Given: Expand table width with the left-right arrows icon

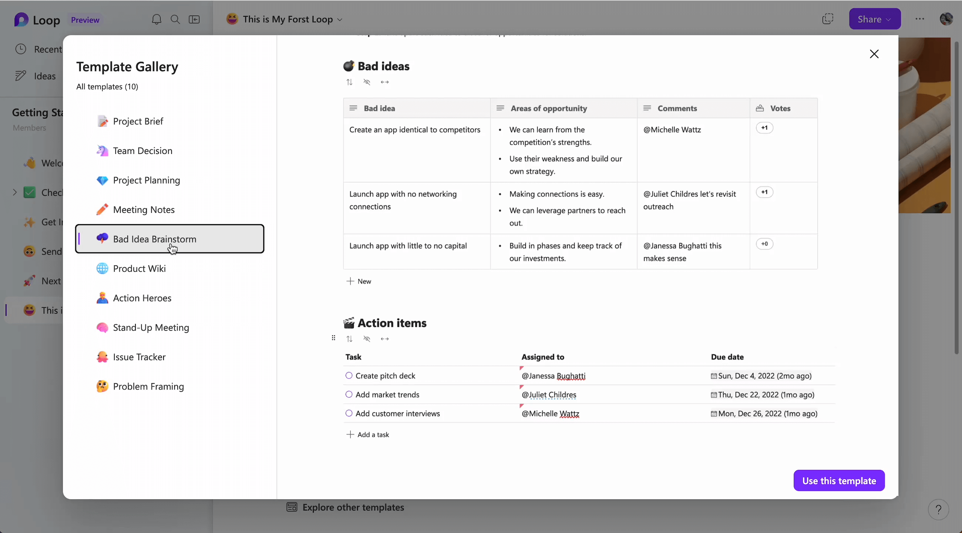Looking at the screenshot, I should pyautogui.click(x=385, y=82).
